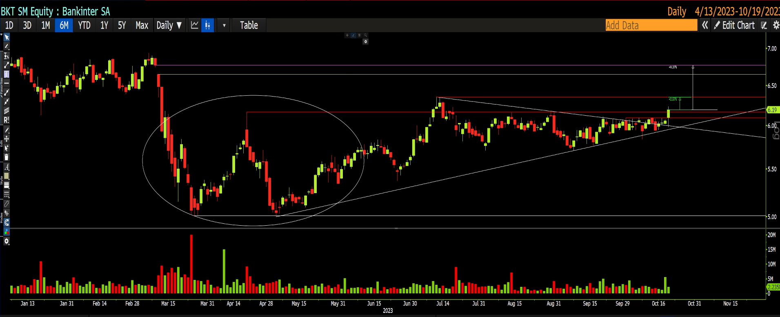Click the move annotation tool
Viewport: 780px width, 317px height.
click(x=7, y=139)
